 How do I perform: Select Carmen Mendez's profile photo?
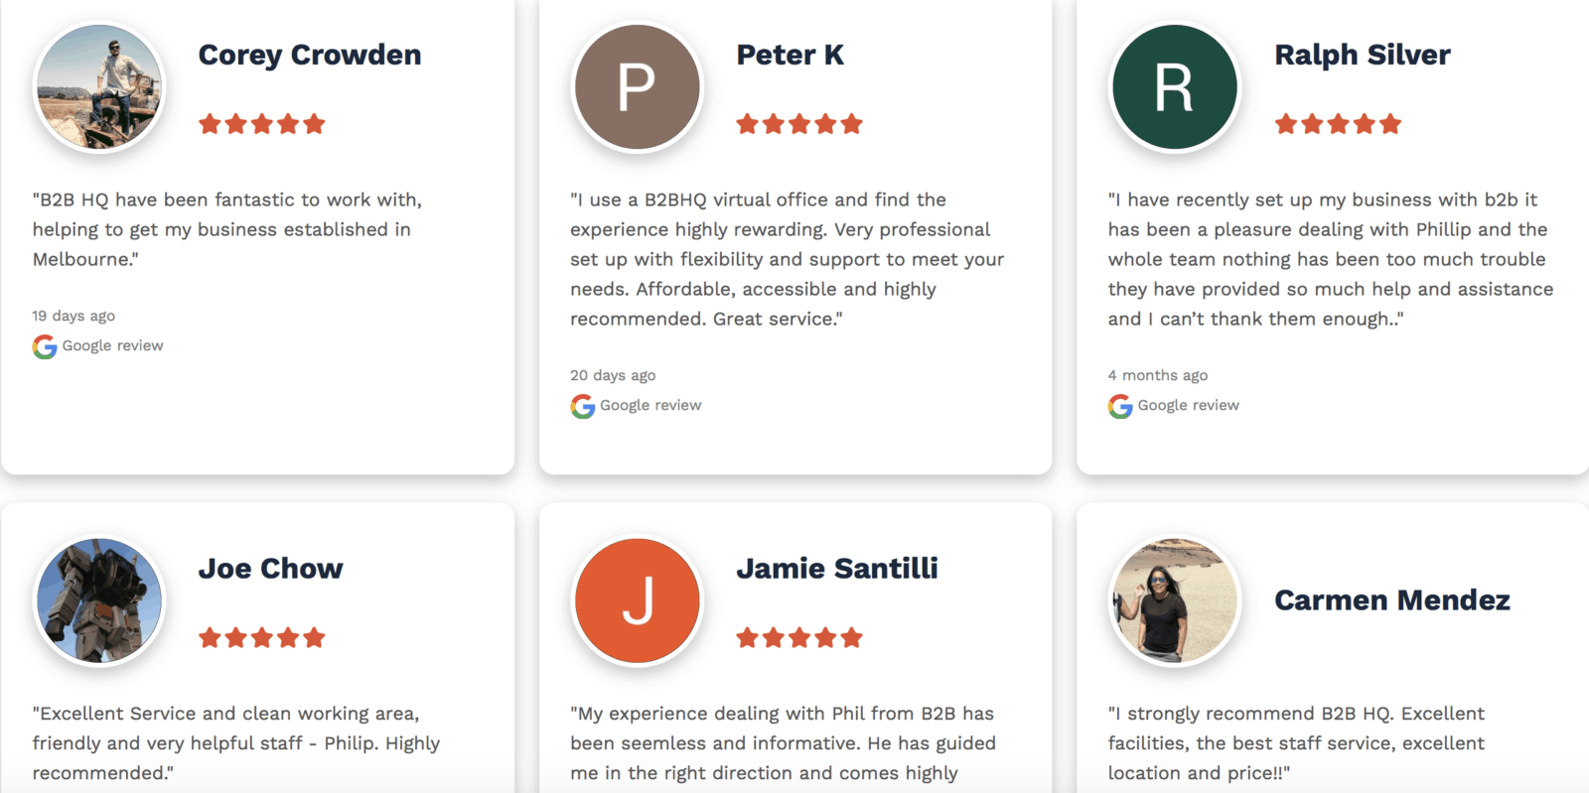tap(1174, 600)
